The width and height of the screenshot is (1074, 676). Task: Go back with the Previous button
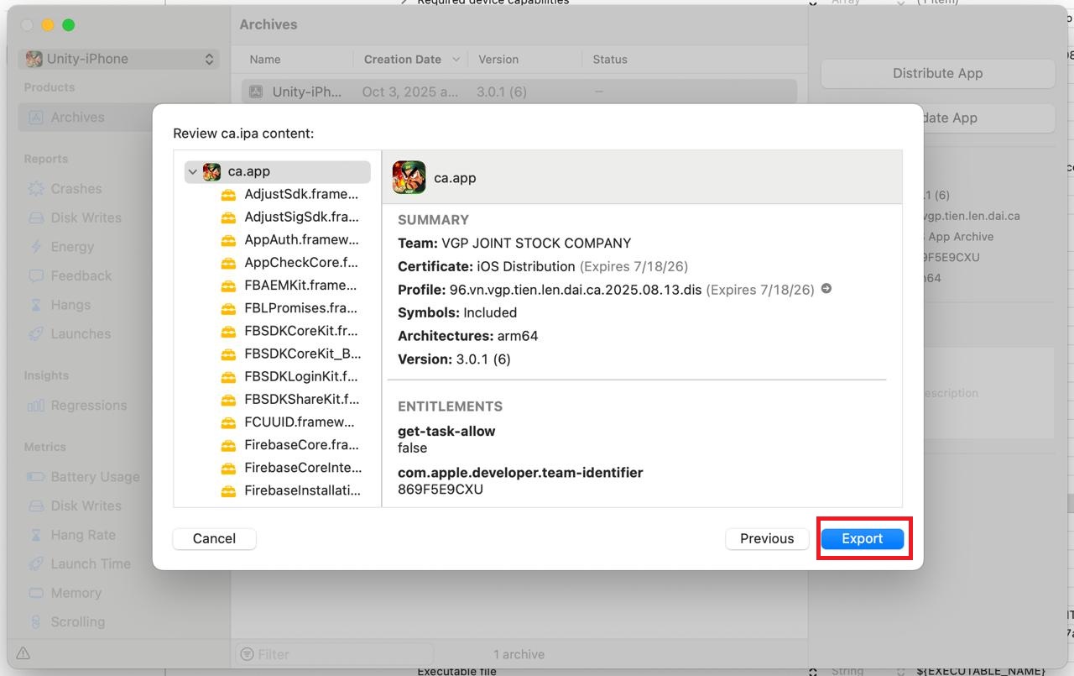coord(766,538)
